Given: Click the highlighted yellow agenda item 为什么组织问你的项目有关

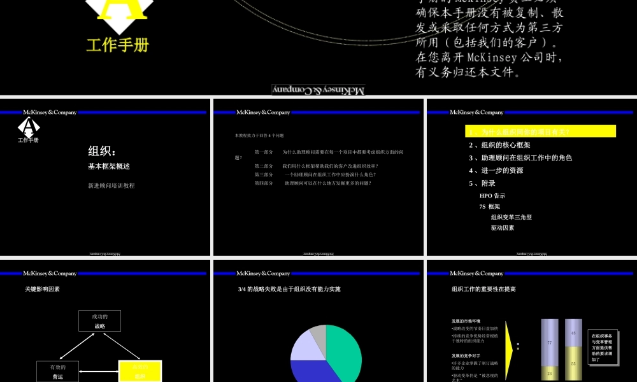Looking at the screenshot, I should coord(540,131).
